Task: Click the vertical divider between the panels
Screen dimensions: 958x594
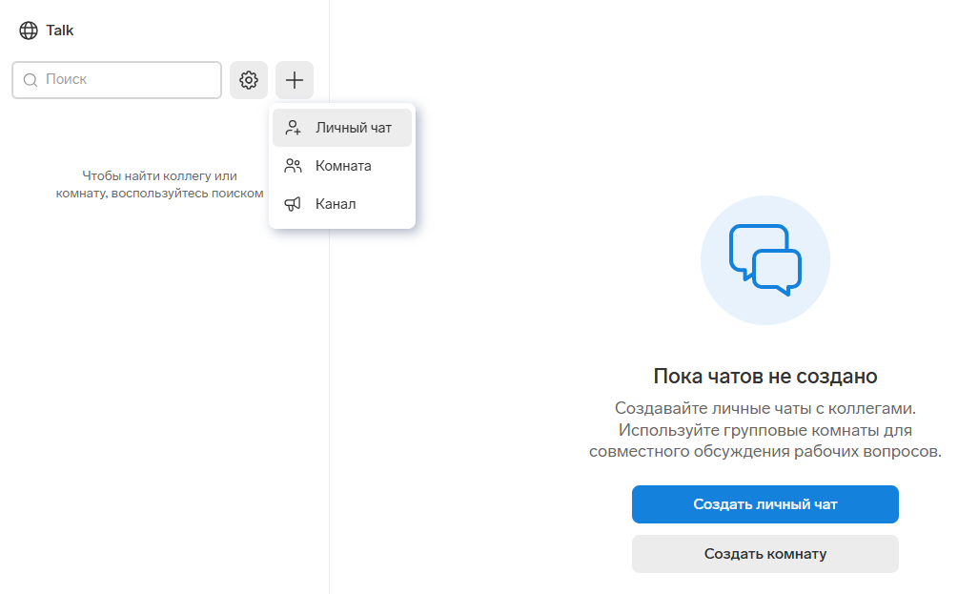Action: [329, 381]
